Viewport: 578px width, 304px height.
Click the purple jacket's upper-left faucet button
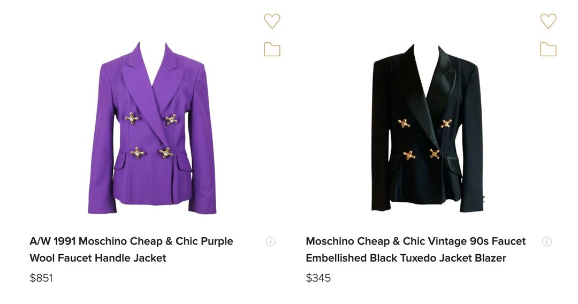point(132,118)
